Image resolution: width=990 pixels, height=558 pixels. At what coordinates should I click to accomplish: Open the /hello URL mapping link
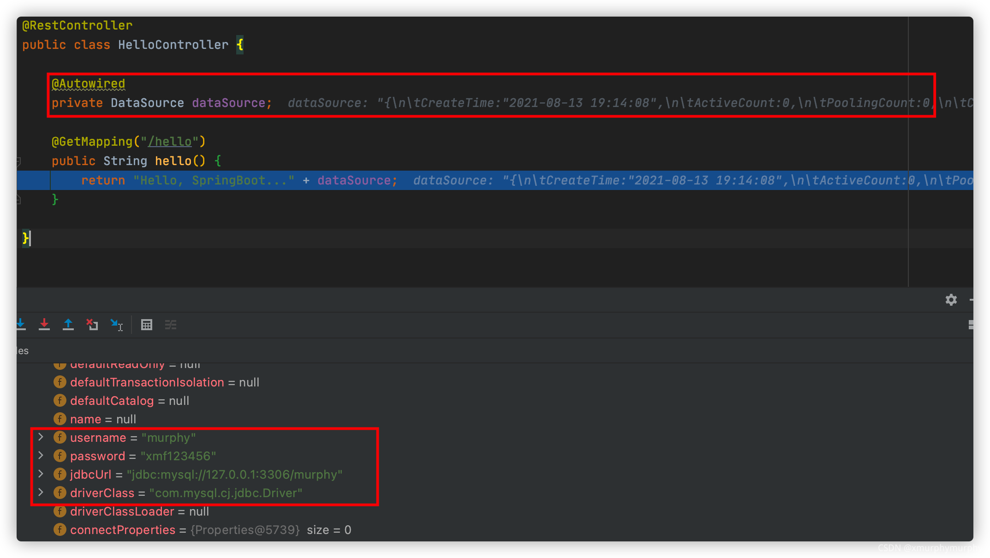pyautogui.click(x=169, y=142)
